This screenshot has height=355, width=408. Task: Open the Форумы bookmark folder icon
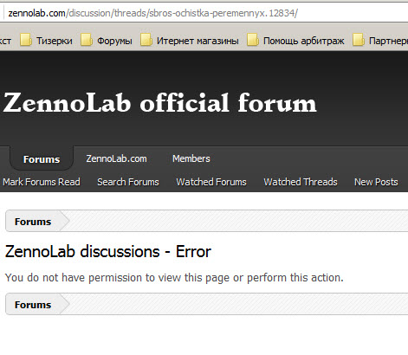point(87,40)
